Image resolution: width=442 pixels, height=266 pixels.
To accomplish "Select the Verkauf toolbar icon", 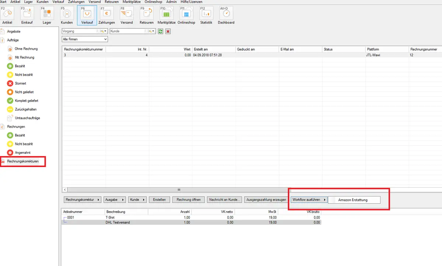I will pyautogui.click(x=87, y=15).
